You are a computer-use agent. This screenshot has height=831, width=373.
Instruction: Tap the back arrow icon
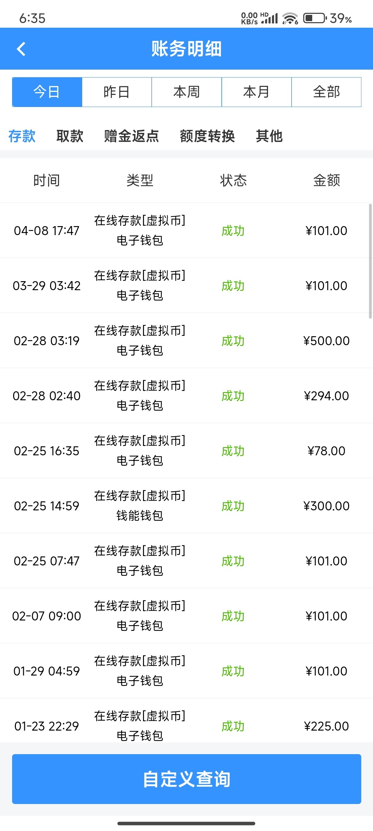point(21,49)
